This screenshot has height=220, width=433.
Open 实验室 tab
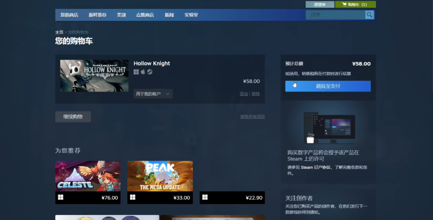tap(191, 15)
